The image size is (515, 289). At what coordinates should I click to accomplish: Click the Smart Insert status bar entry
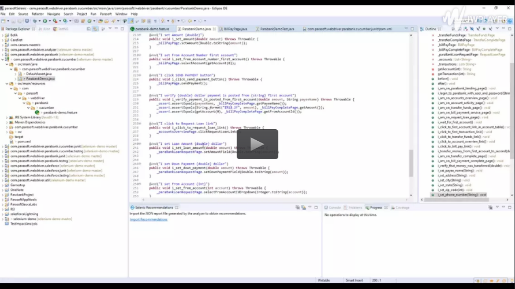point(354,280)
